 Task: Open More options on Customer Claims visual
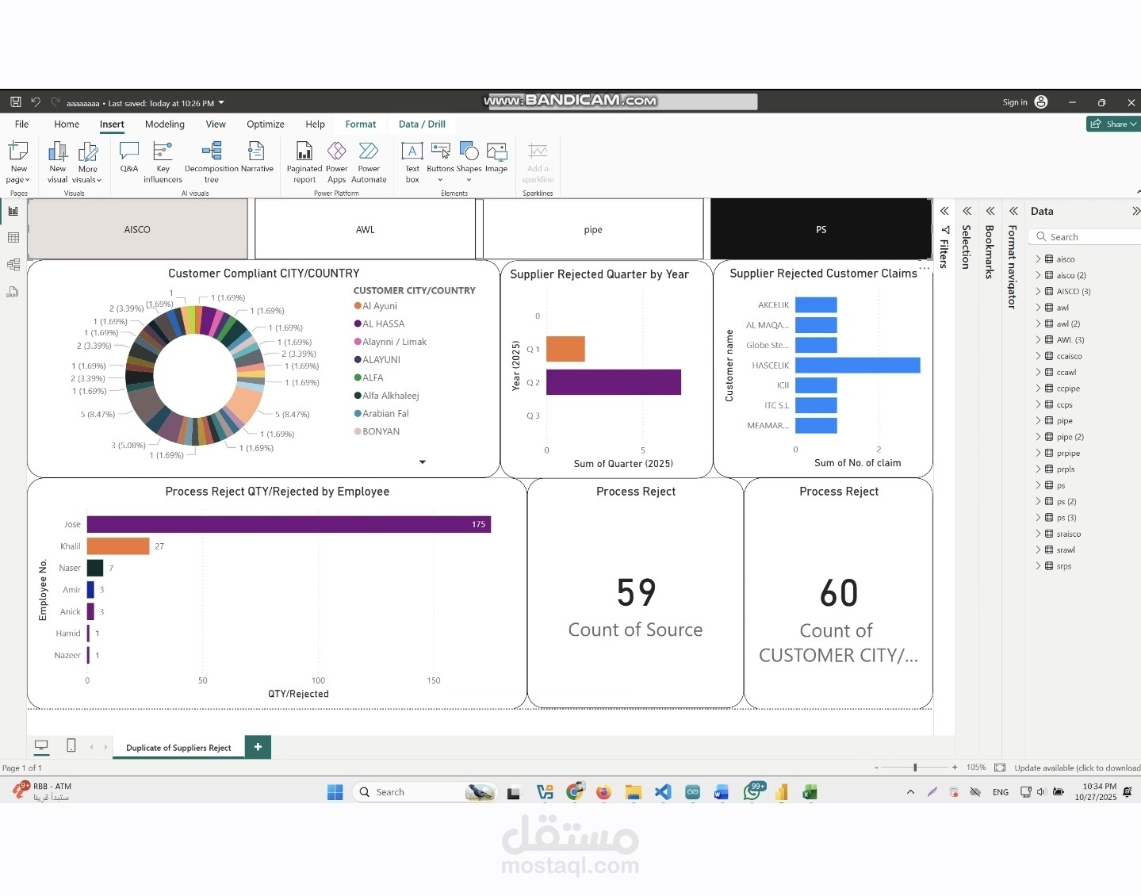tap(925, 268)
